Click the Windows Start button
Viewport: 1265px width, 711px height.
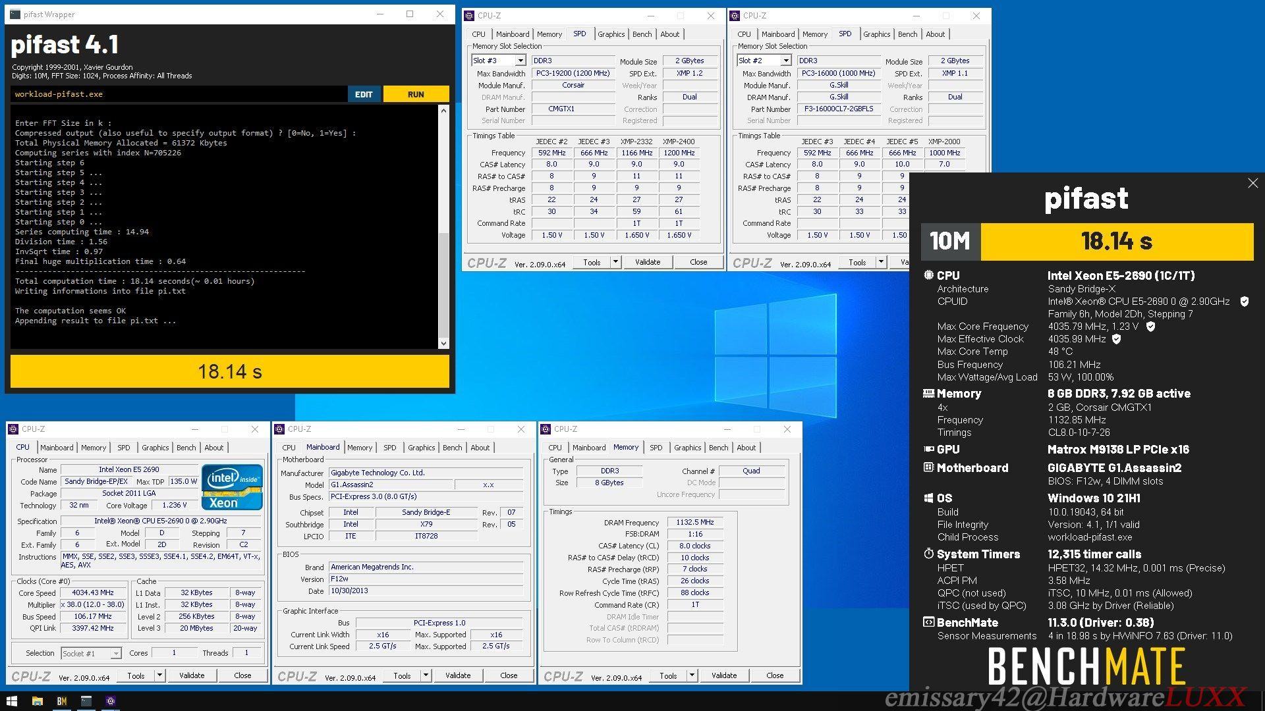[x=12, y=701]
